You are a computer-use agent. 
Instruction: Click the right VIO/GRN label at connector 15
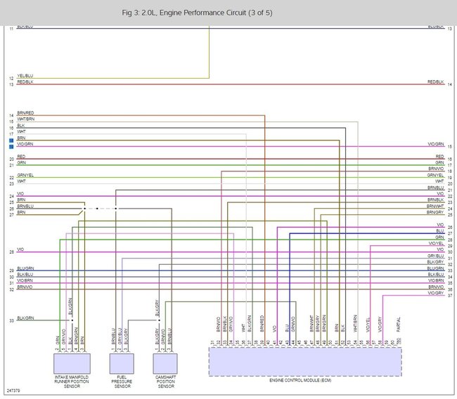[x=436, y=144]
